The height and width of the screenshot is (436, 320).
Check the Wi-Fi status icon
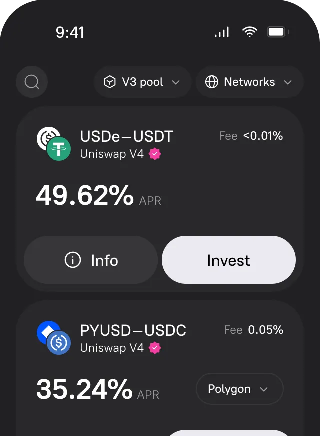click(249, 32)
